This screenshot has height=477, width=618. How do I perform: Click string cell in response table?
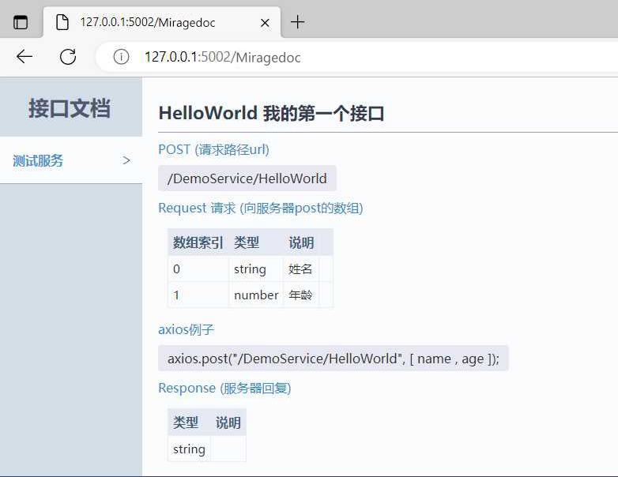coord(189,449)
